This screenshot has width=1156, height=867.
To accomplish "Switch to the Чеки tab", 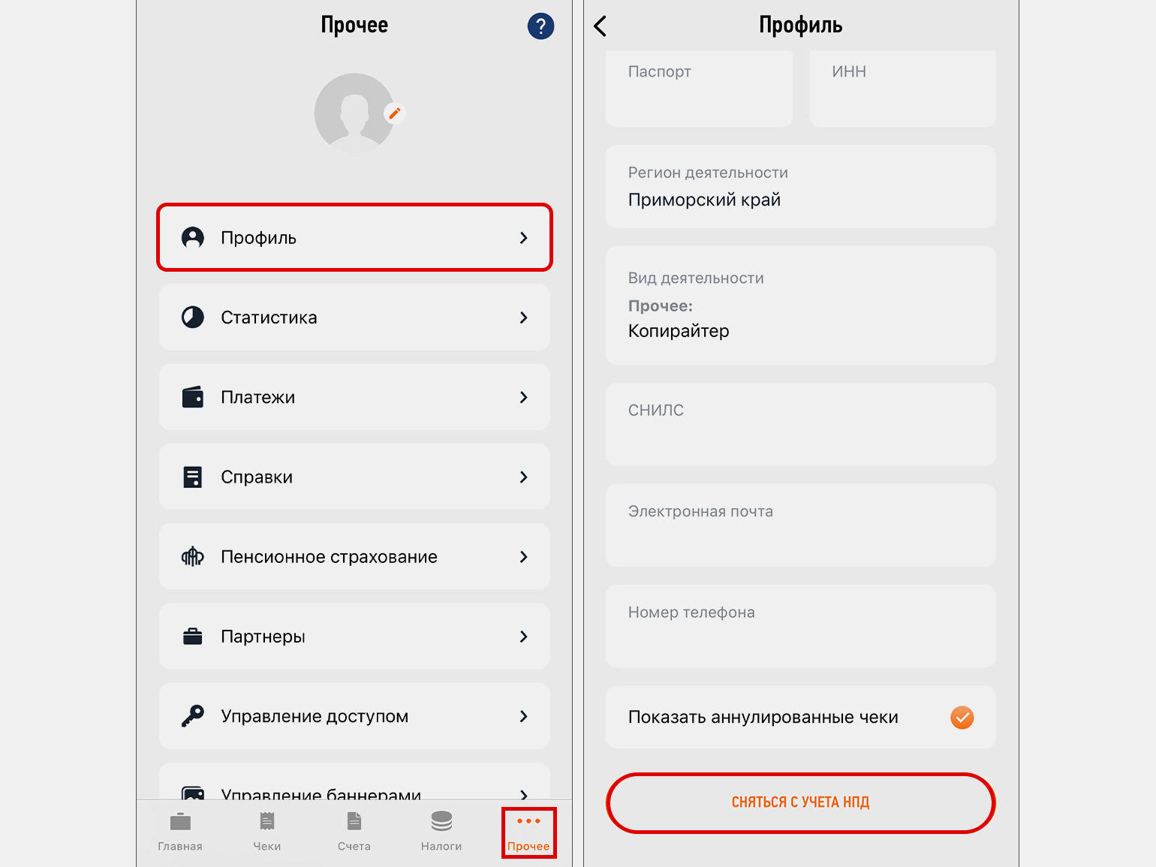I will click(267, 831).
